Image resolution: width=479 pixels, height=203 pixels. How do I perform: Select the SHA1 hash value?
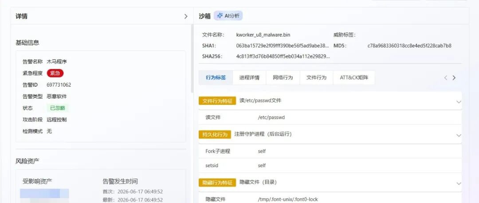click(283, 46)
